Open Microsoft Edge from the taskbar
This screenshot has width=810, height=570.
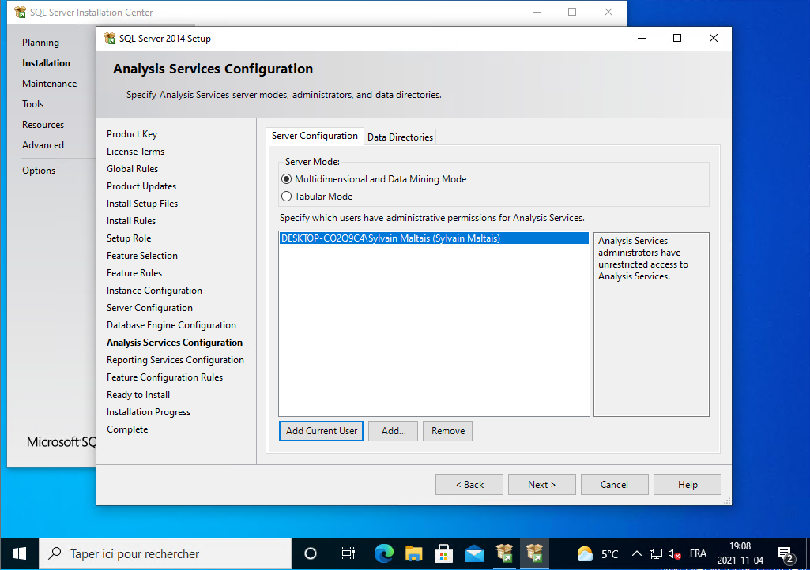click(384, 553)
